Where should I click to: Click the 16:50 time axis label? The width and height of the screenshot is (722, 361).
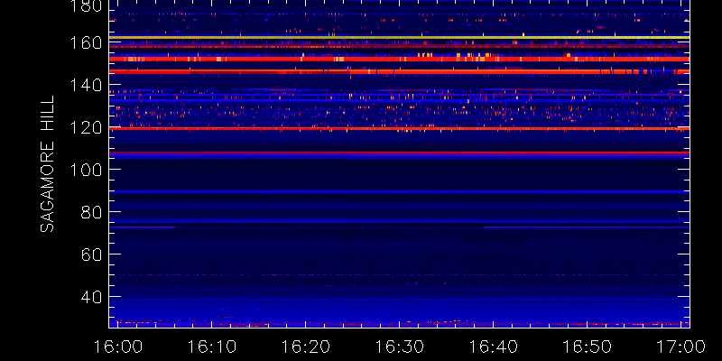point(588,347)
